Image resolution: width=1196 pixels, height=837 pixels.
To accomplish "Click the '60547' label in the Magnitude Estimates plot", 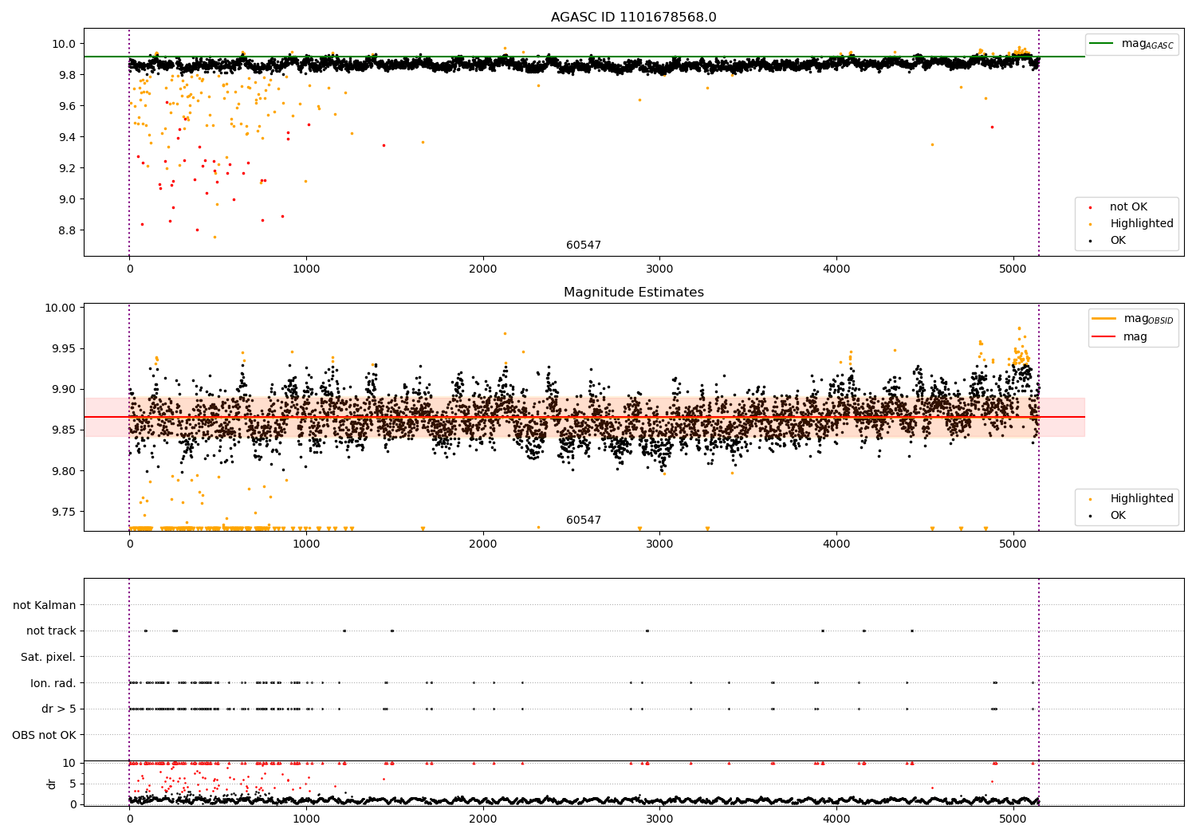I will [x=584, y=521].
